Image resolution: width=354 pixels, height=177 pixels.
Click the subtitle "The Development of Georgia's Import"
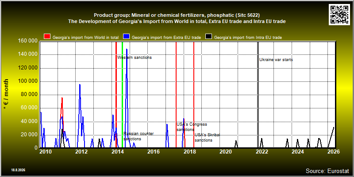177,22
